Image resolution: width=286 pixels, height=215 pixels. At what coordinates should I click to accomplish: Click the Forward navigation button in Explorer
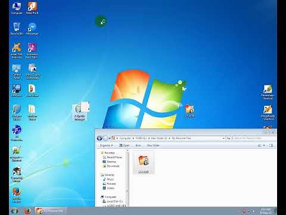105,138
